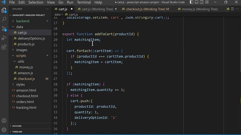Open the Customize Layout icon
Viewport: 241px width, 135px height.
207,2
